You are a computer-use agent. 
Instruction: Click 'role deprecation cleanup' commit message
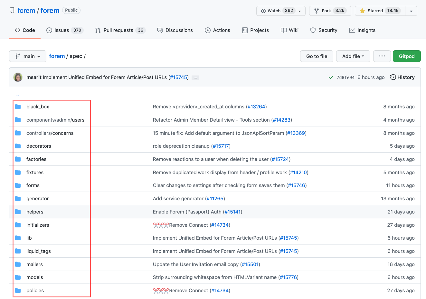(181, 146)
